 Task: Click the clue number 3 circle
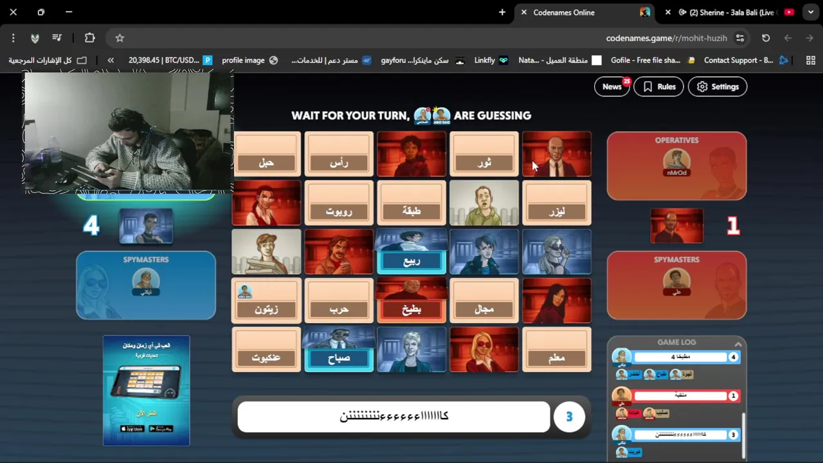click(569, 417)
